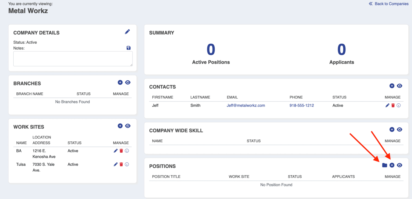Toggle Contacts view eye icon
This screenshot has width=412, height=199.
click(400, 86)
